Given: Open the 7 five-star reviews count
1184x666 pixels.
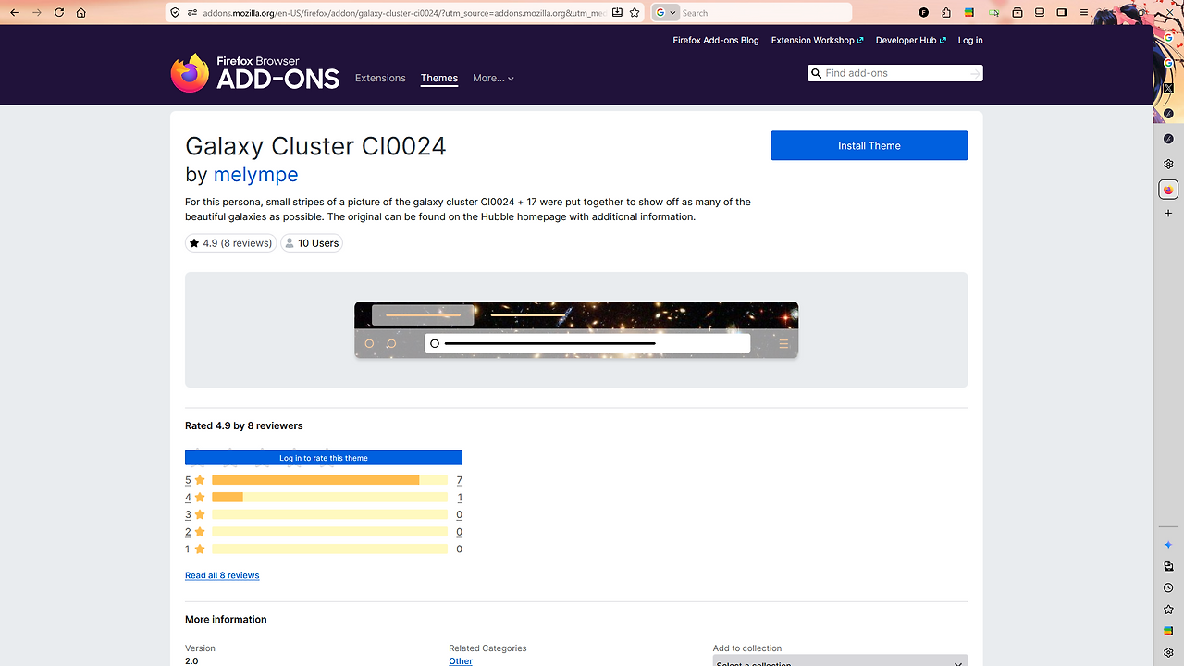Looking at the screenshot, I should tap(460, 480).
